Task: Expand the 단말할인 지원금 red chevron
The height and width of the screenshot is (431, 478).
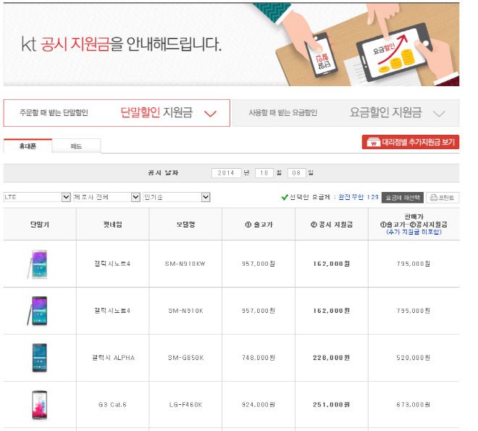Action: pos(210,114)
